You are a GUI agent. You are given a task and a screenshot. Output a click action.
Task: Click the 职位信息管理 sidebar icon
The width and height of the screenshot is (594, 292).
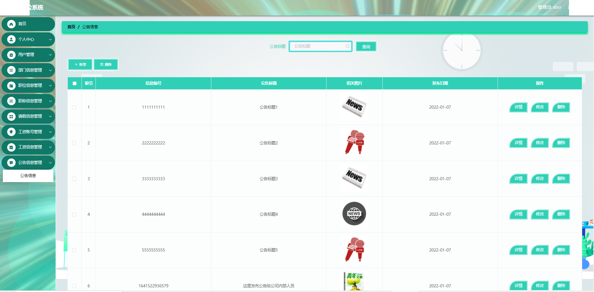coord(11,86)
